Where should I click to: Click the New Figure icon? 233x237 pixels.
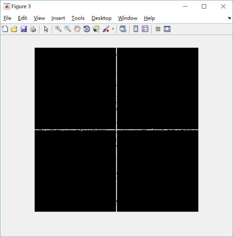click(5, 29)
